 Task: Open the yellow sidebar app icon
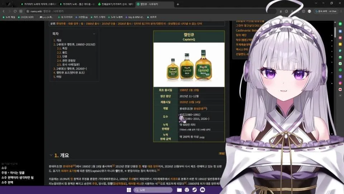tap(340, 44)
